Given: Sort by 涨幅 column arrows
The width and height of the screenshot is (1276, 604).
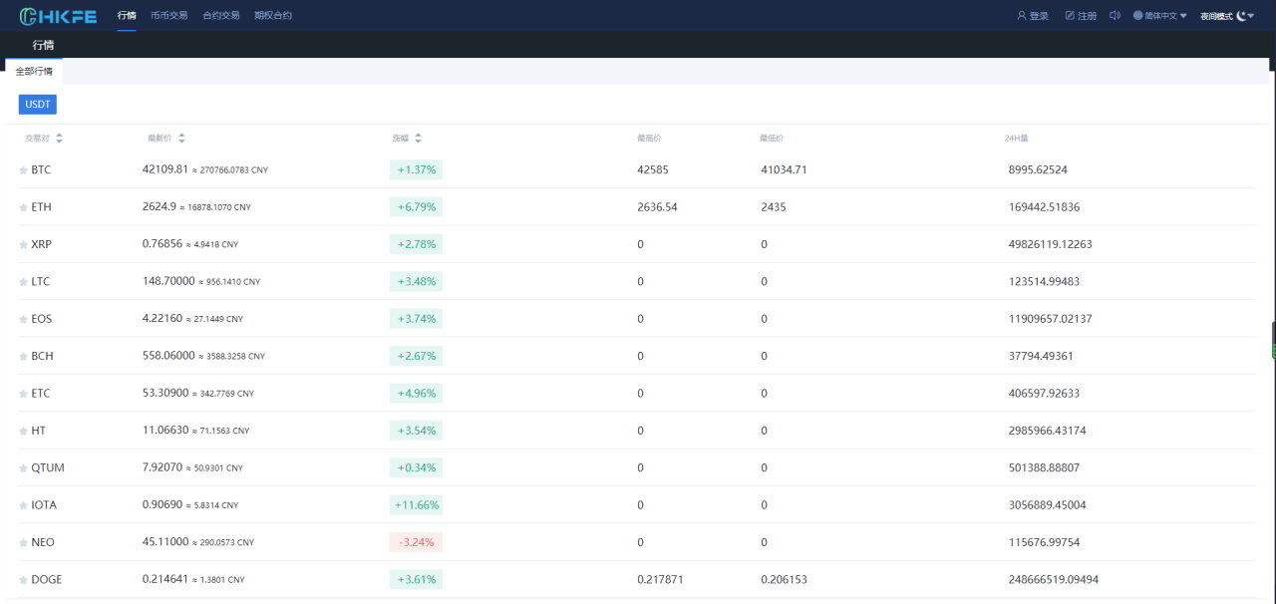Looking at the screenshot, I should [x=418, y=139].
